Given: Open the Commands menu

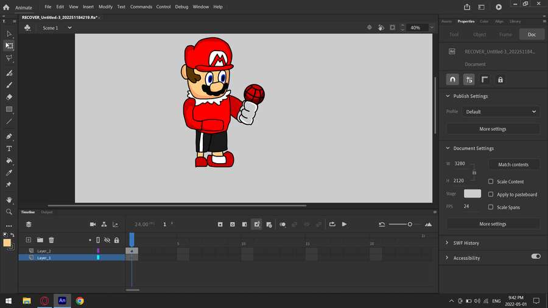Looking at the screenshot, I should point(141,7).
